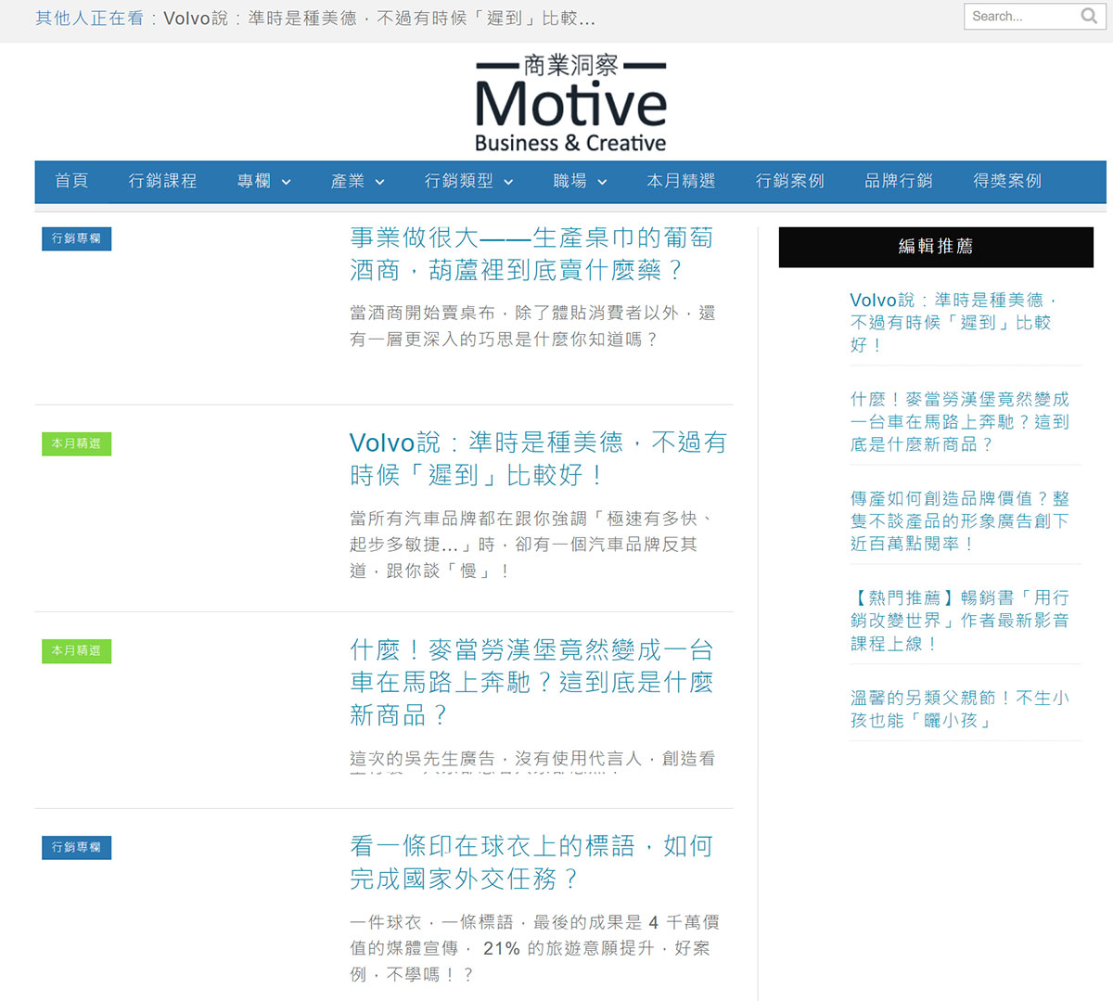Open the wine merchant tablecloth article headline

pos(531,253)
